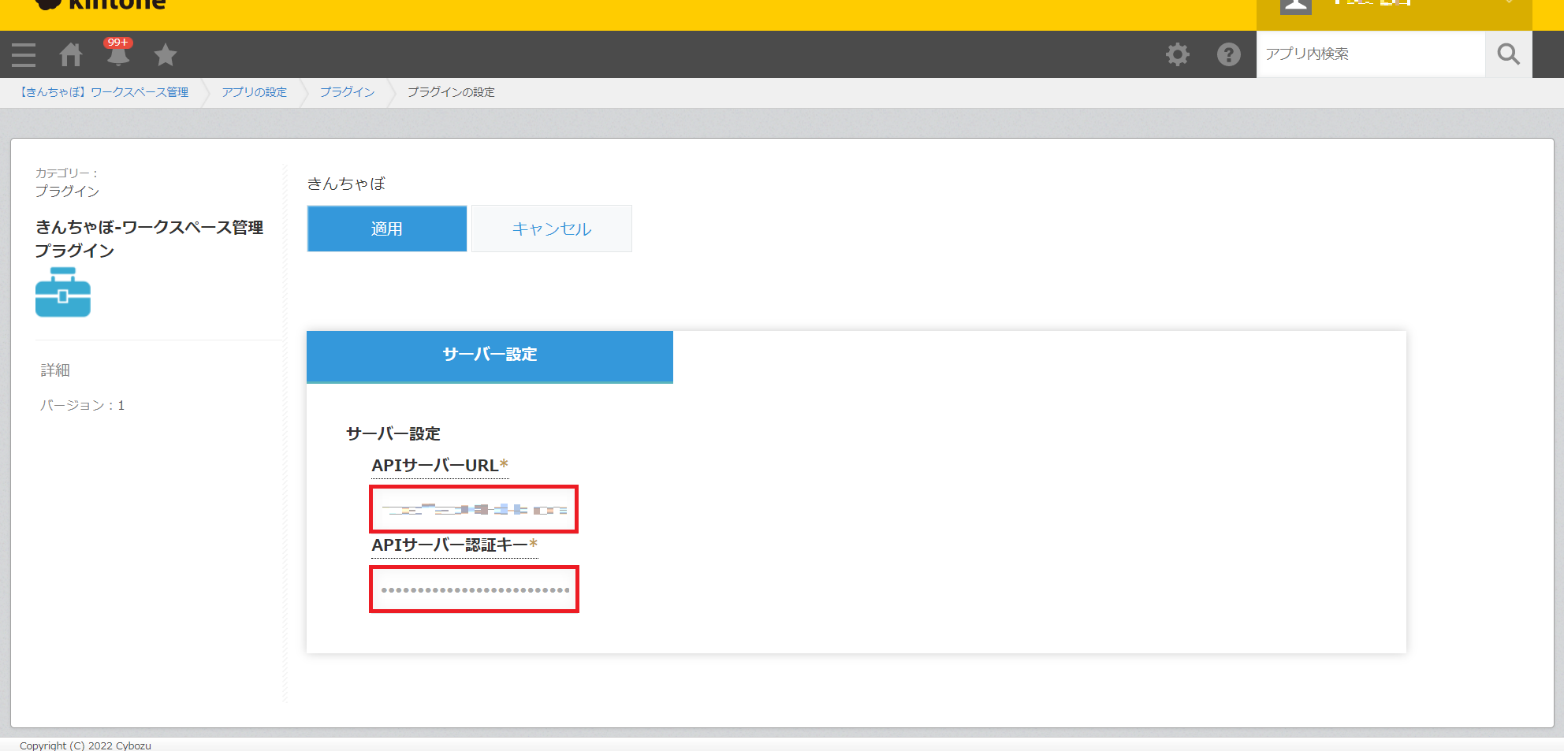Open the favorites star icon
The image size is (1564, 751).
pos(166,54)
